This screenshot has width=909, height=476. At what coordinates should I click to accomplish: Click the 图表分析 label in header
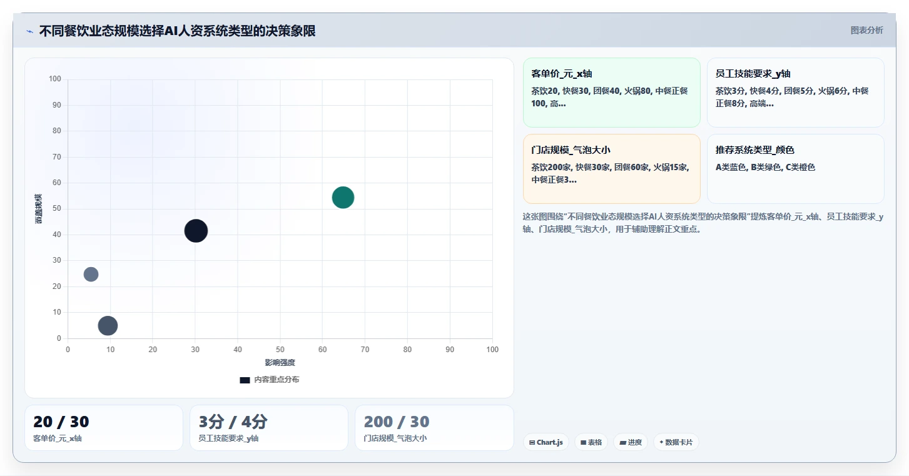(866, 30)
